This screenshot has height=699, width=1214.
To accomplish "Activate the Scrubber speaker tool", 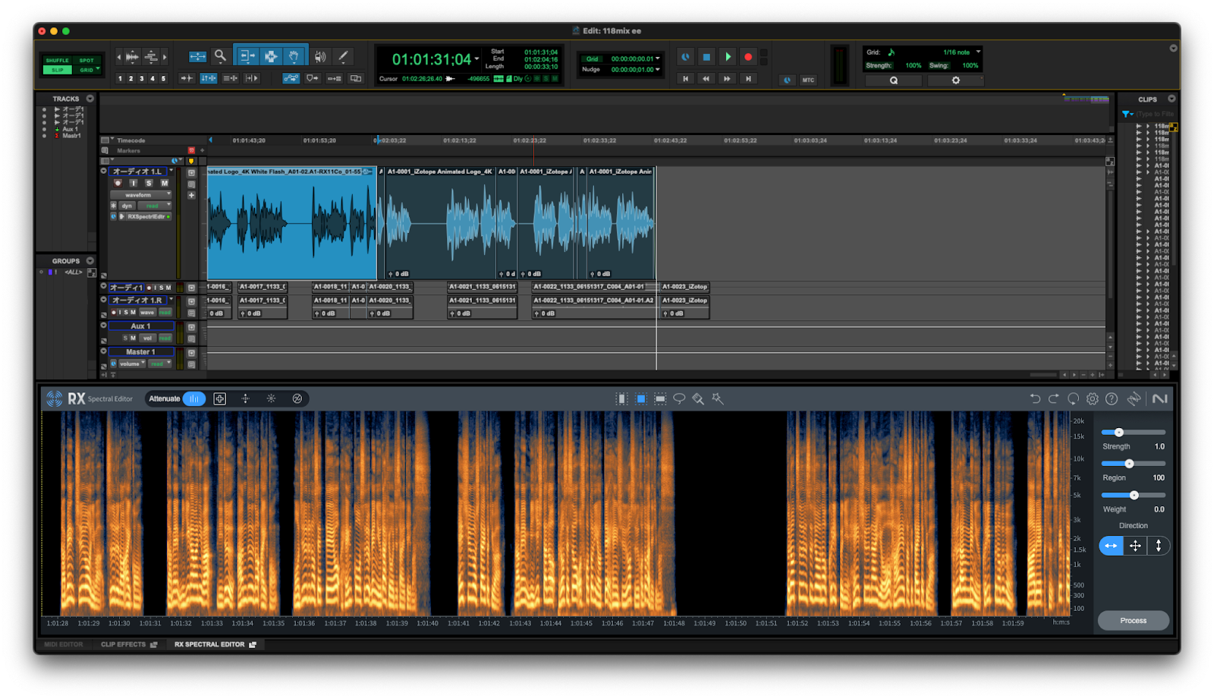I will (320, 56).
